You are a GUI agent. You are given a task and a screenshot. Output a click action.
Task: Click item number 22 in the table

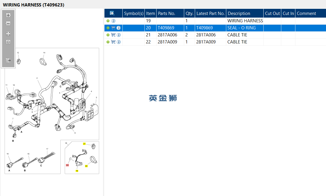pyautogui.click(x=148, y=42)
